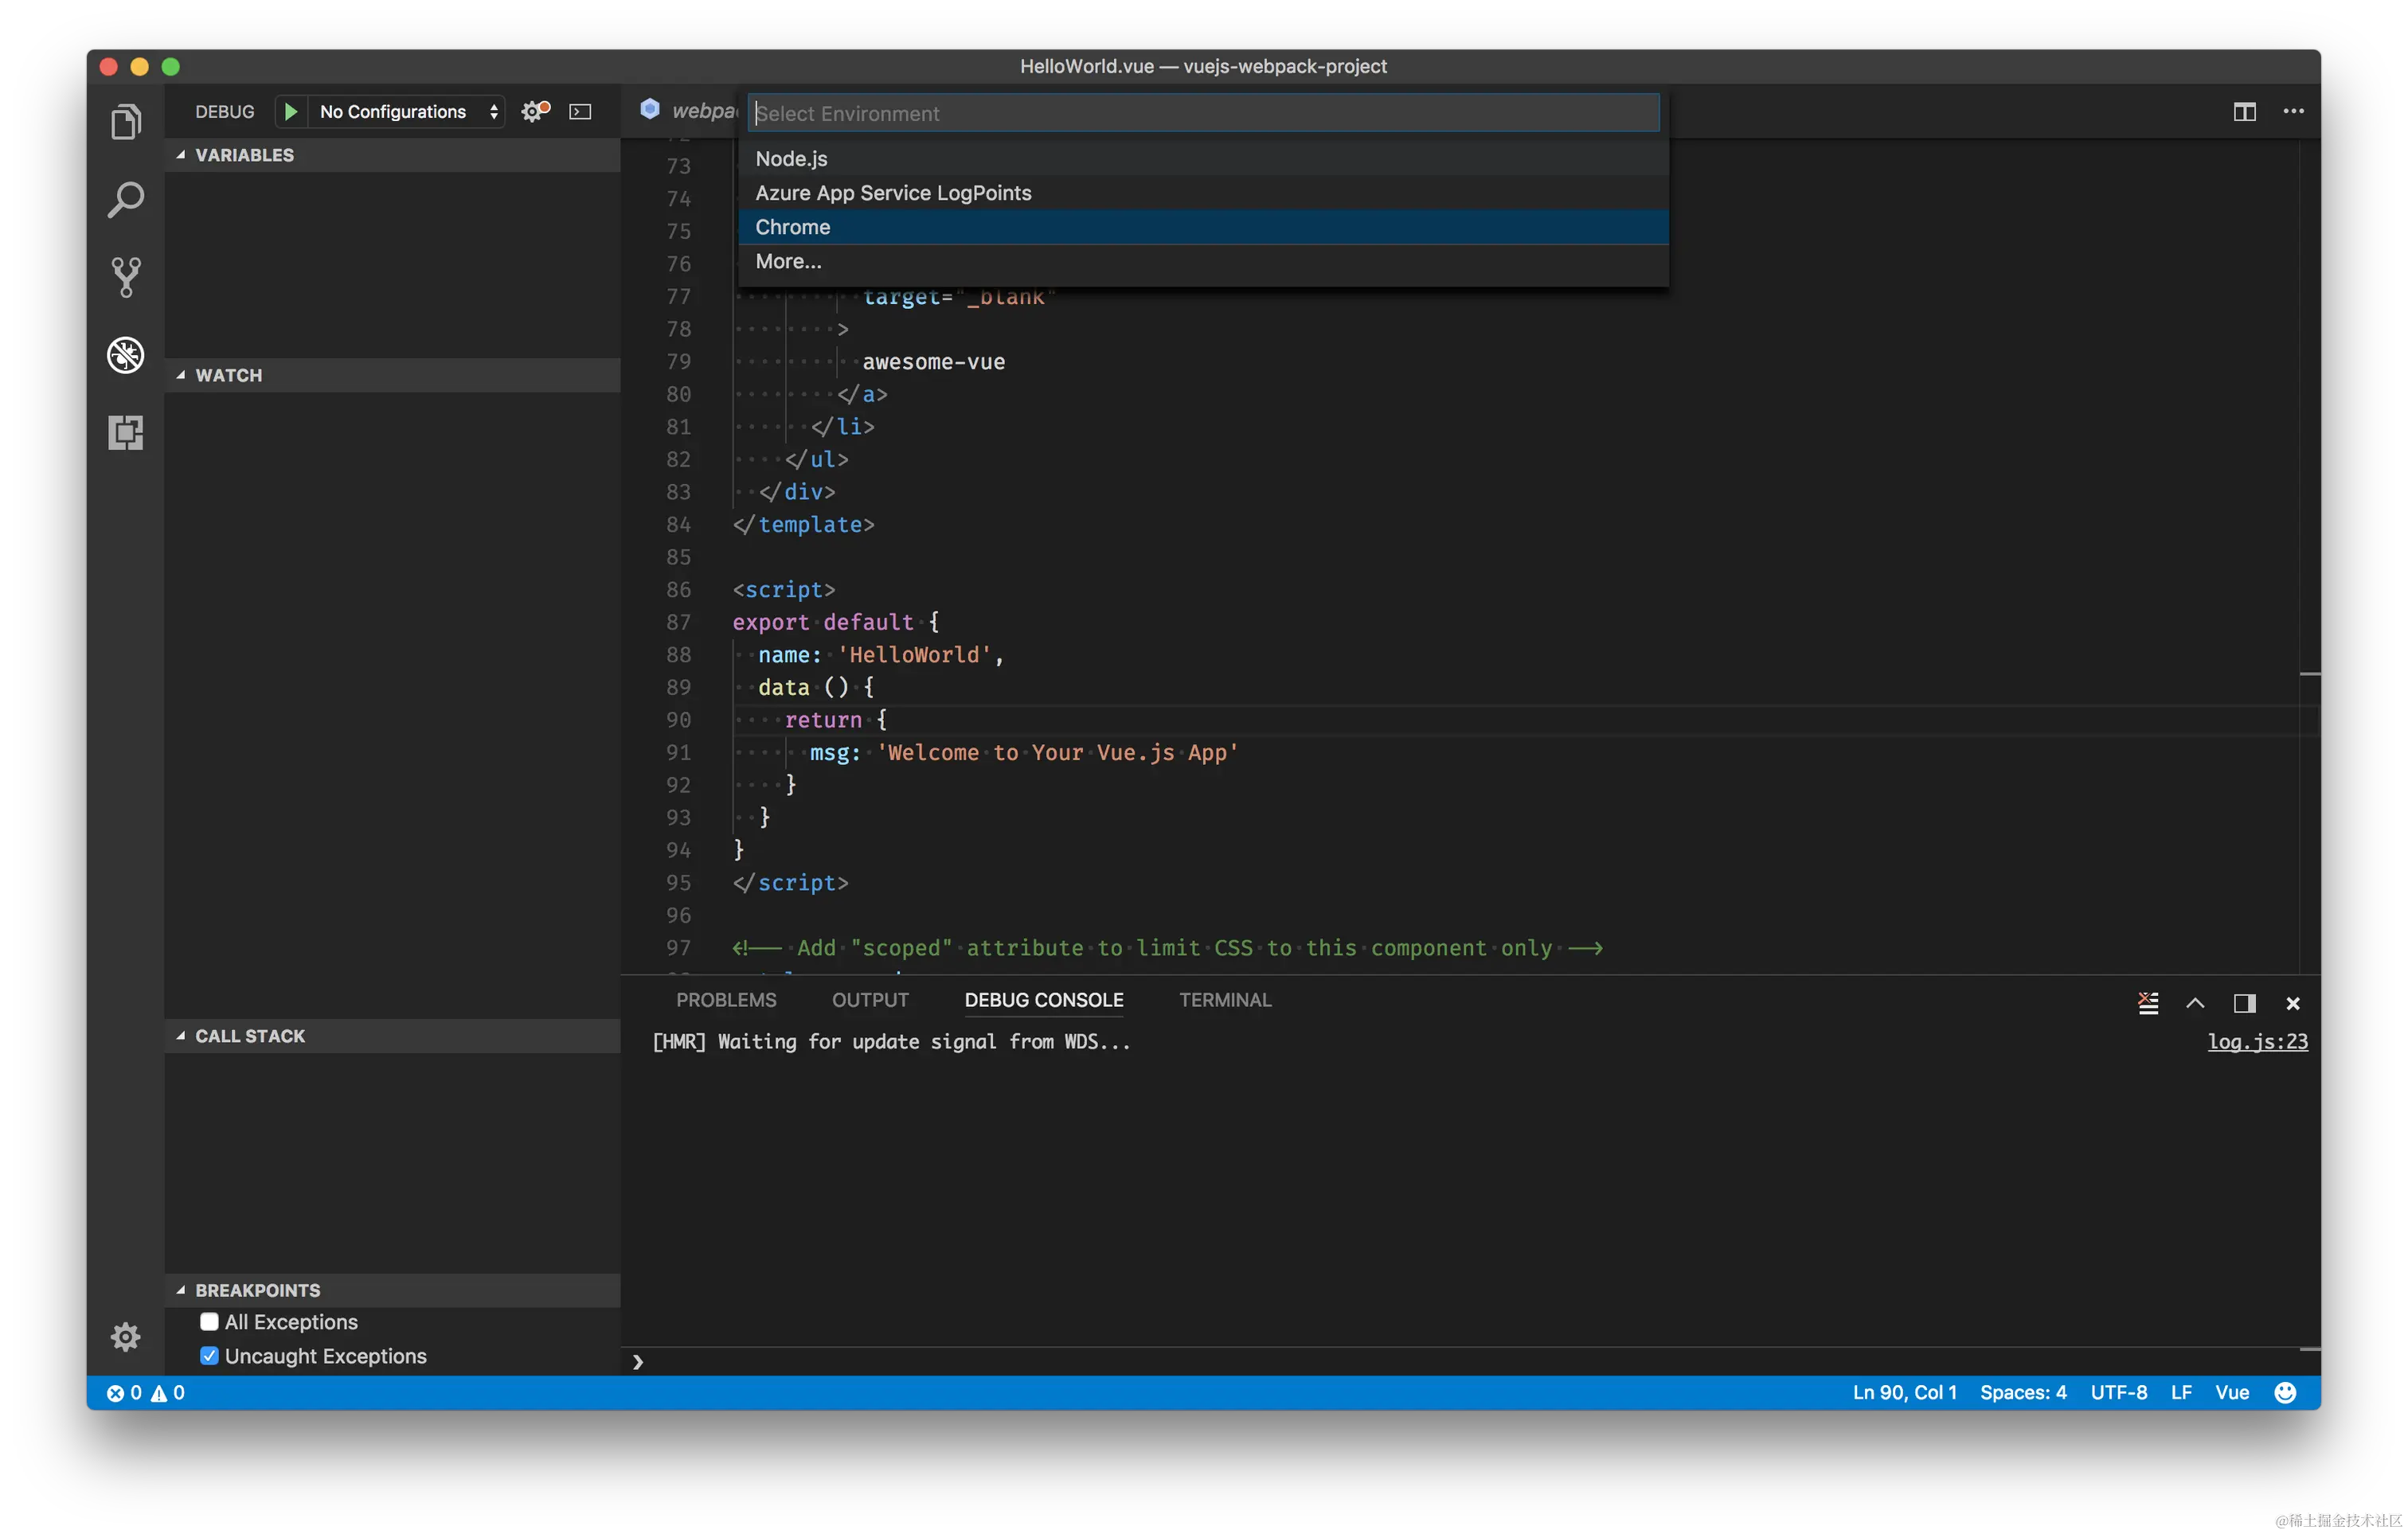The image size is (2408, 1534).
Task: Open the Source Control view icon
Action: (126, 277)
